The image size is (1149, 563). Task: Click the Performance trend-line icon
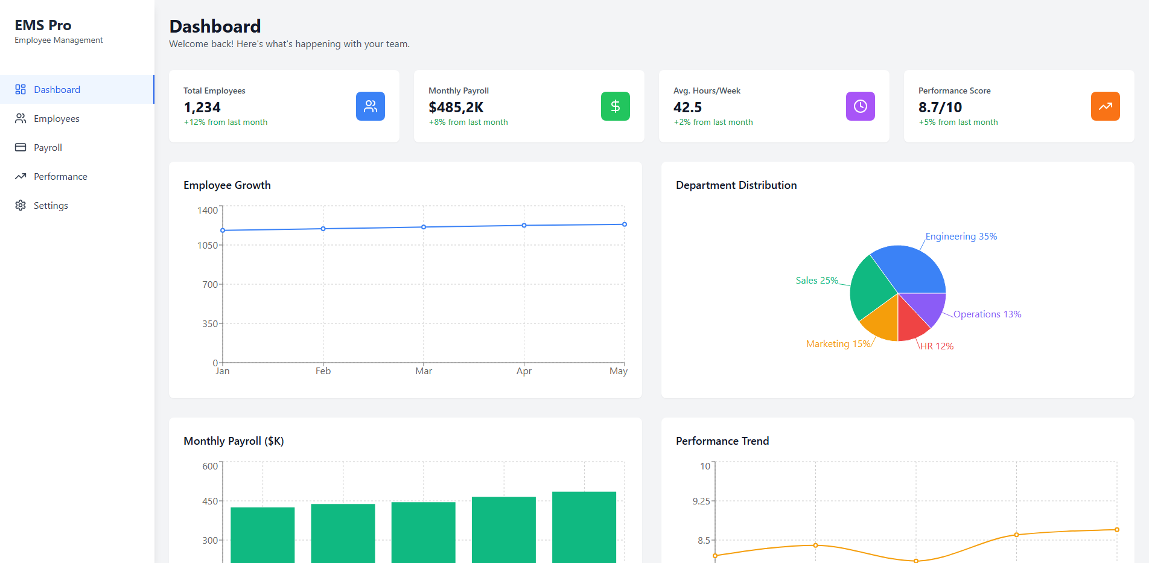click(20, 176)
